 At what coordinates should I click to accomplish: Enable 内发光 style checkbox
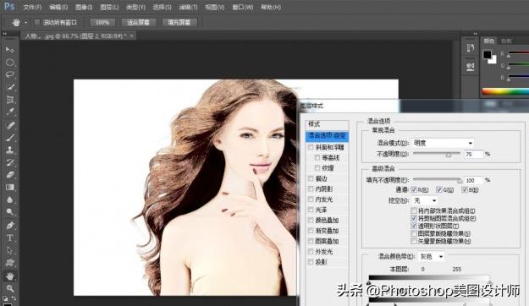point(311,199)
